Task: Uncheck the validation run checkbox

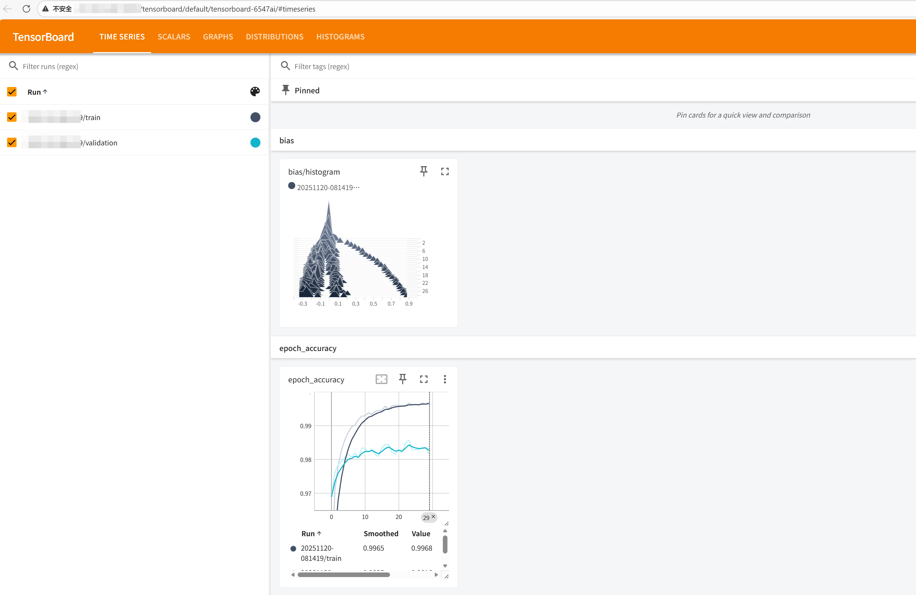Action: pyautogui.click(x=12, y=142)
